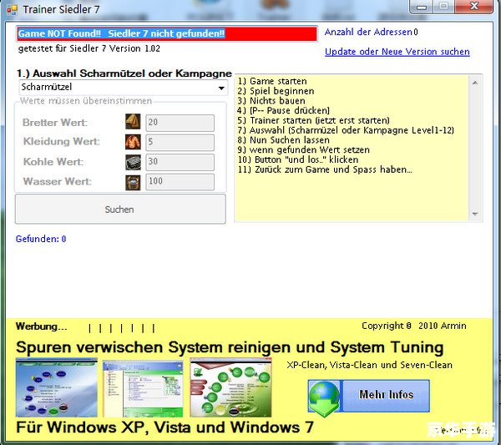
Task: Click instruction line '2.) Spiel beginnen'
Action: pyautogui.click(x=276, y=91)
